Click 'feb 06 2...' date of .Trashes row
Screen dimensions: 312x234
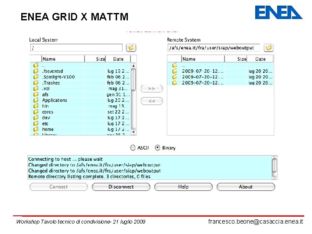click(118, 83)
